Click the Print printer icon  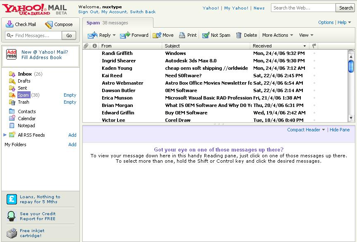coord(182,35)
